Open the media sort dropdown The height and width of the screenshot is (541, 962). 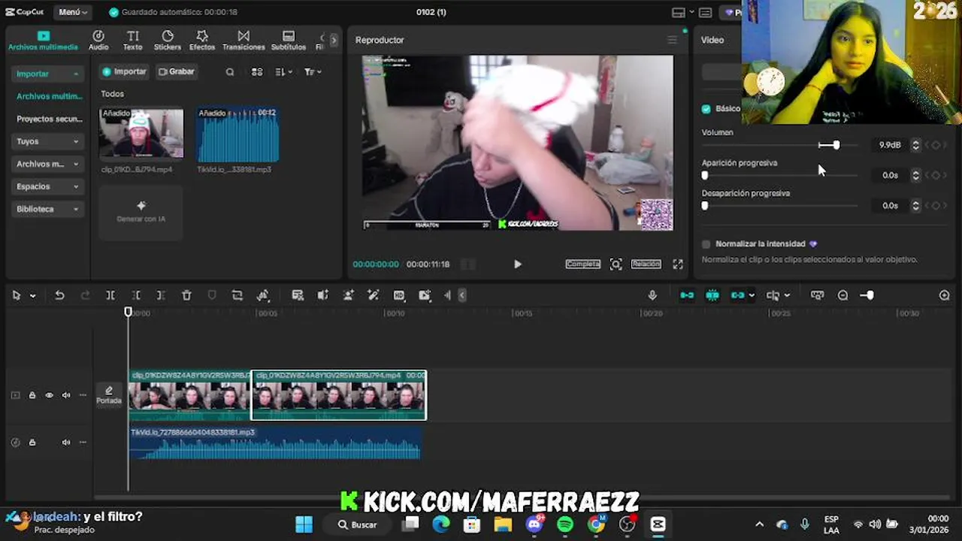coord(283,72)
